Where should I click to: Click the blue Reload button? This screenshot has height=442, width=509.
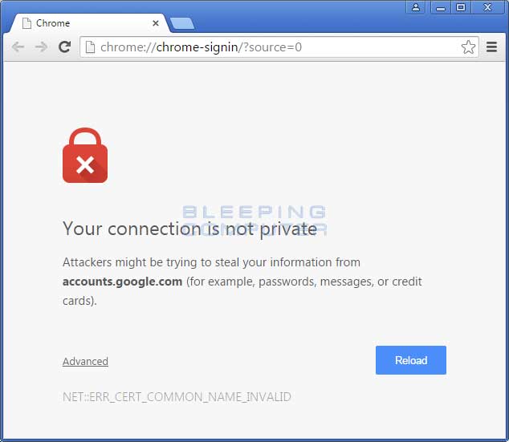click(x=410, y=360)
